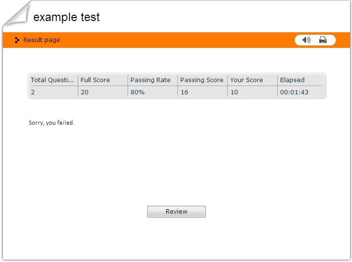
Task: Click the 'example test' title text
Action: 66,17
